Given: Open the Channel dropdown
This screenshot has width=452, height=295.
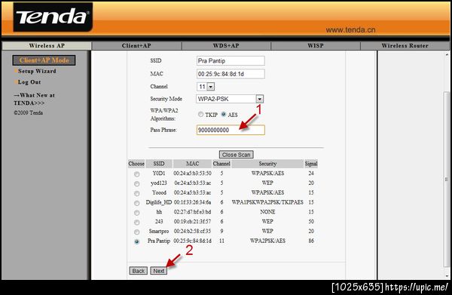Looking at the screenshot, I should click(x=206, y=87).
